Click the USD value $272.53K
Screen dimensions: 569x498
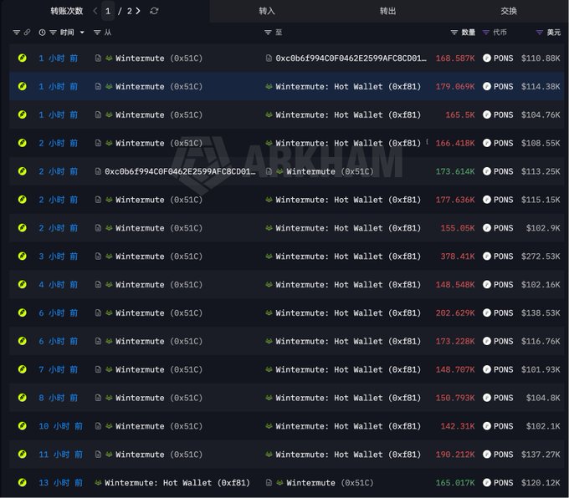541,257
